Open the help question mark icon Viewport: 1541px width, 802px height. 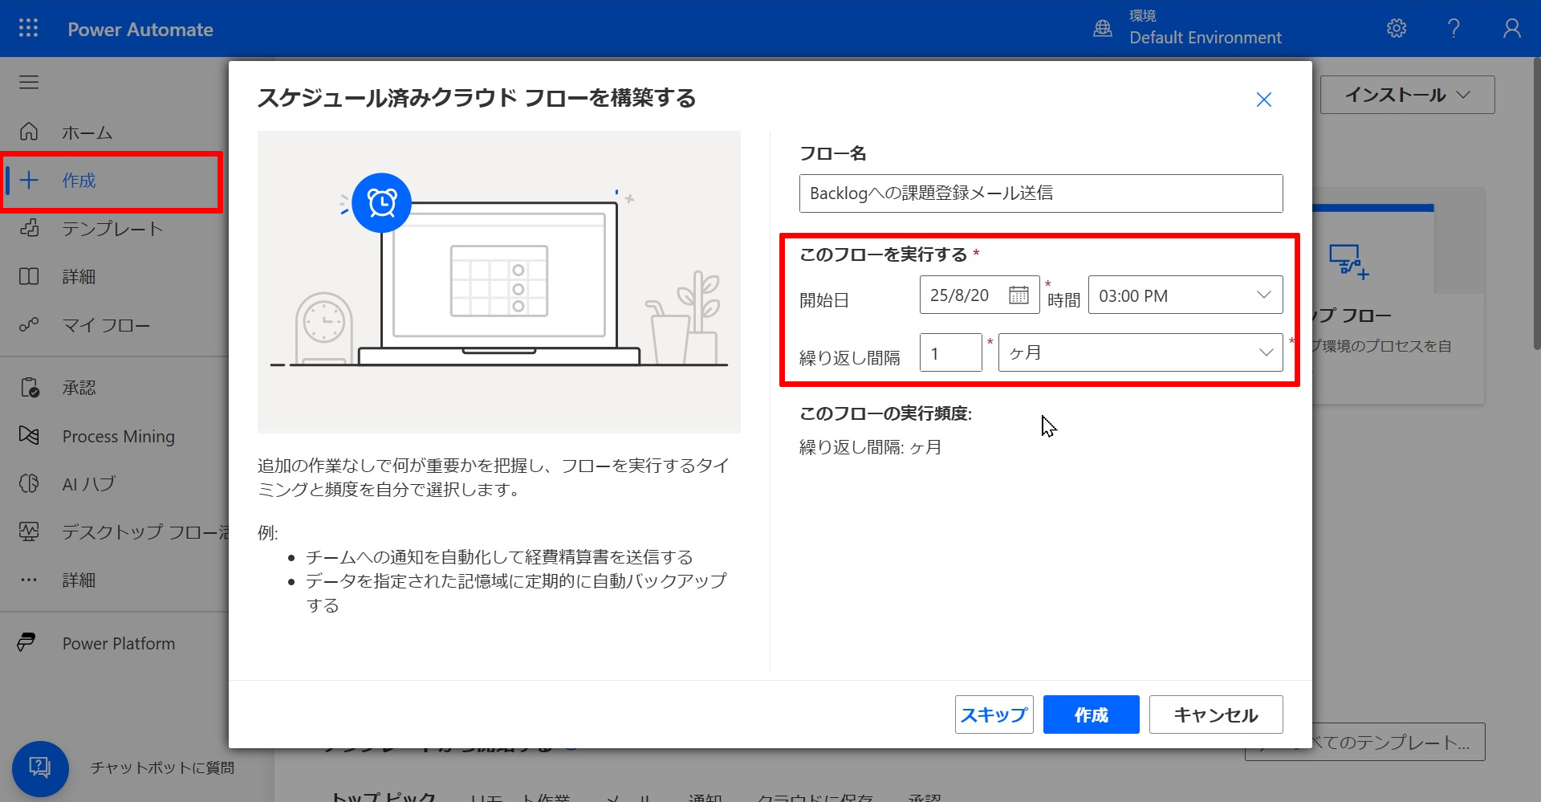click(1454, 28)
